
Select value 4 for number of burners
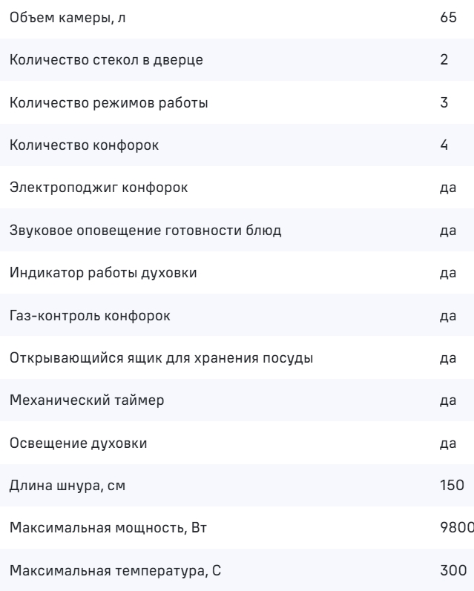point(444,145)
